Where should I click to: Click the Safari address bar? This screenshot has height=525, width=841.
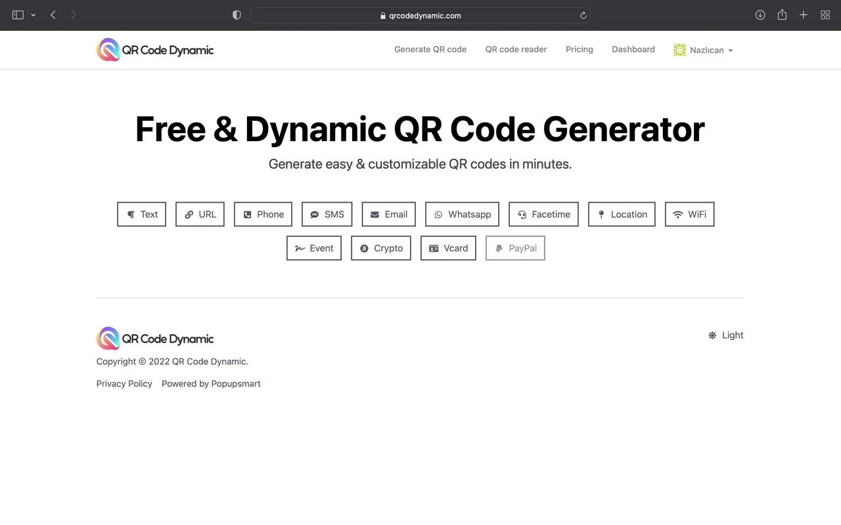pos(420,15)
